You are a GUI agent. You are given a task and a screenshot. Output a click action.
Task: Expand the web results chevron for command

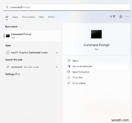57,67
